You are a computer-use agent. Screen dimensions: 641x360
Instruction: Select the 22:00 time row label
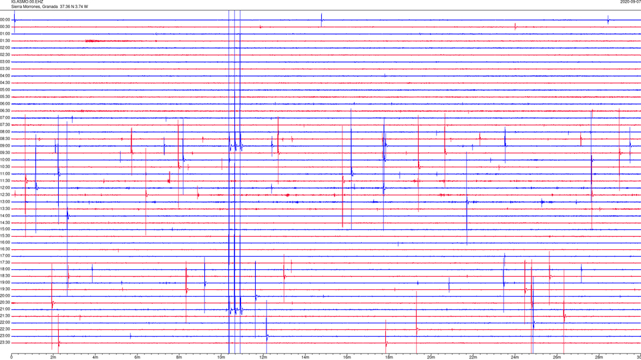tap(5, 323)
